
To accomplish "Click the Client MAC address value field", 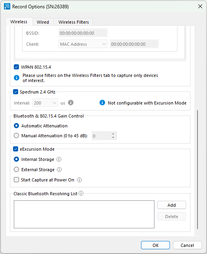I will point(134,44).
